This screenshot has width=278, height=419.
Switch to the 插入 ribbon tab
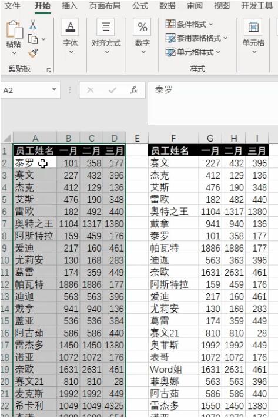click(69, 6)
